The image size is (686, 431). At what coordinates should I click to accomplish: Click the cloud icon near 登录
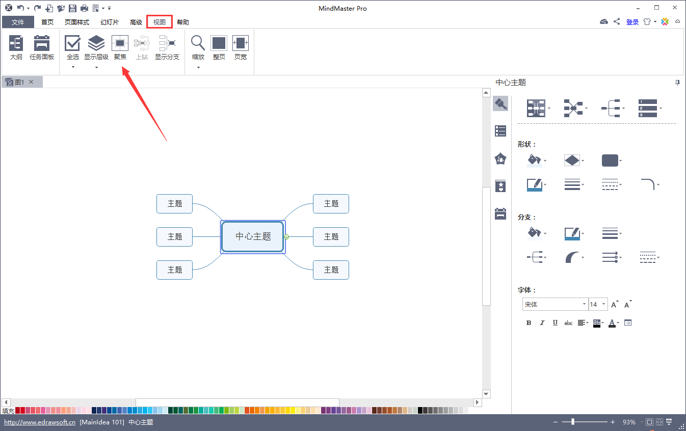604,22
